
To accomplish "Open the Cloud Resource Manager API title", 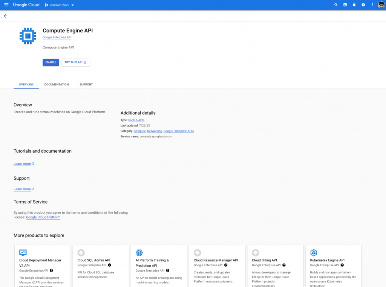I will [x=216, y=260].
